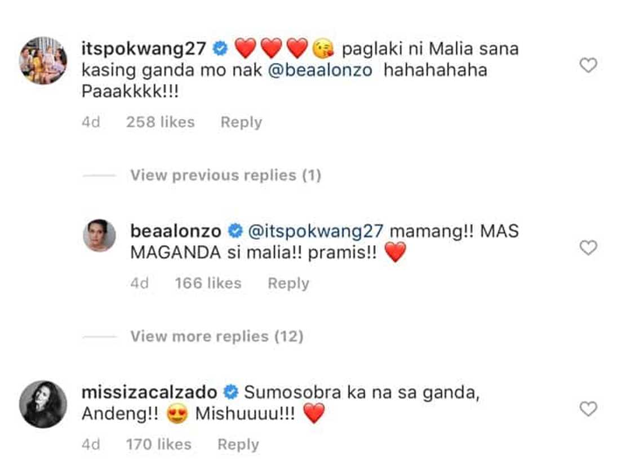Click the verified badge beside itspokwang27

click(x=220, y=50)
